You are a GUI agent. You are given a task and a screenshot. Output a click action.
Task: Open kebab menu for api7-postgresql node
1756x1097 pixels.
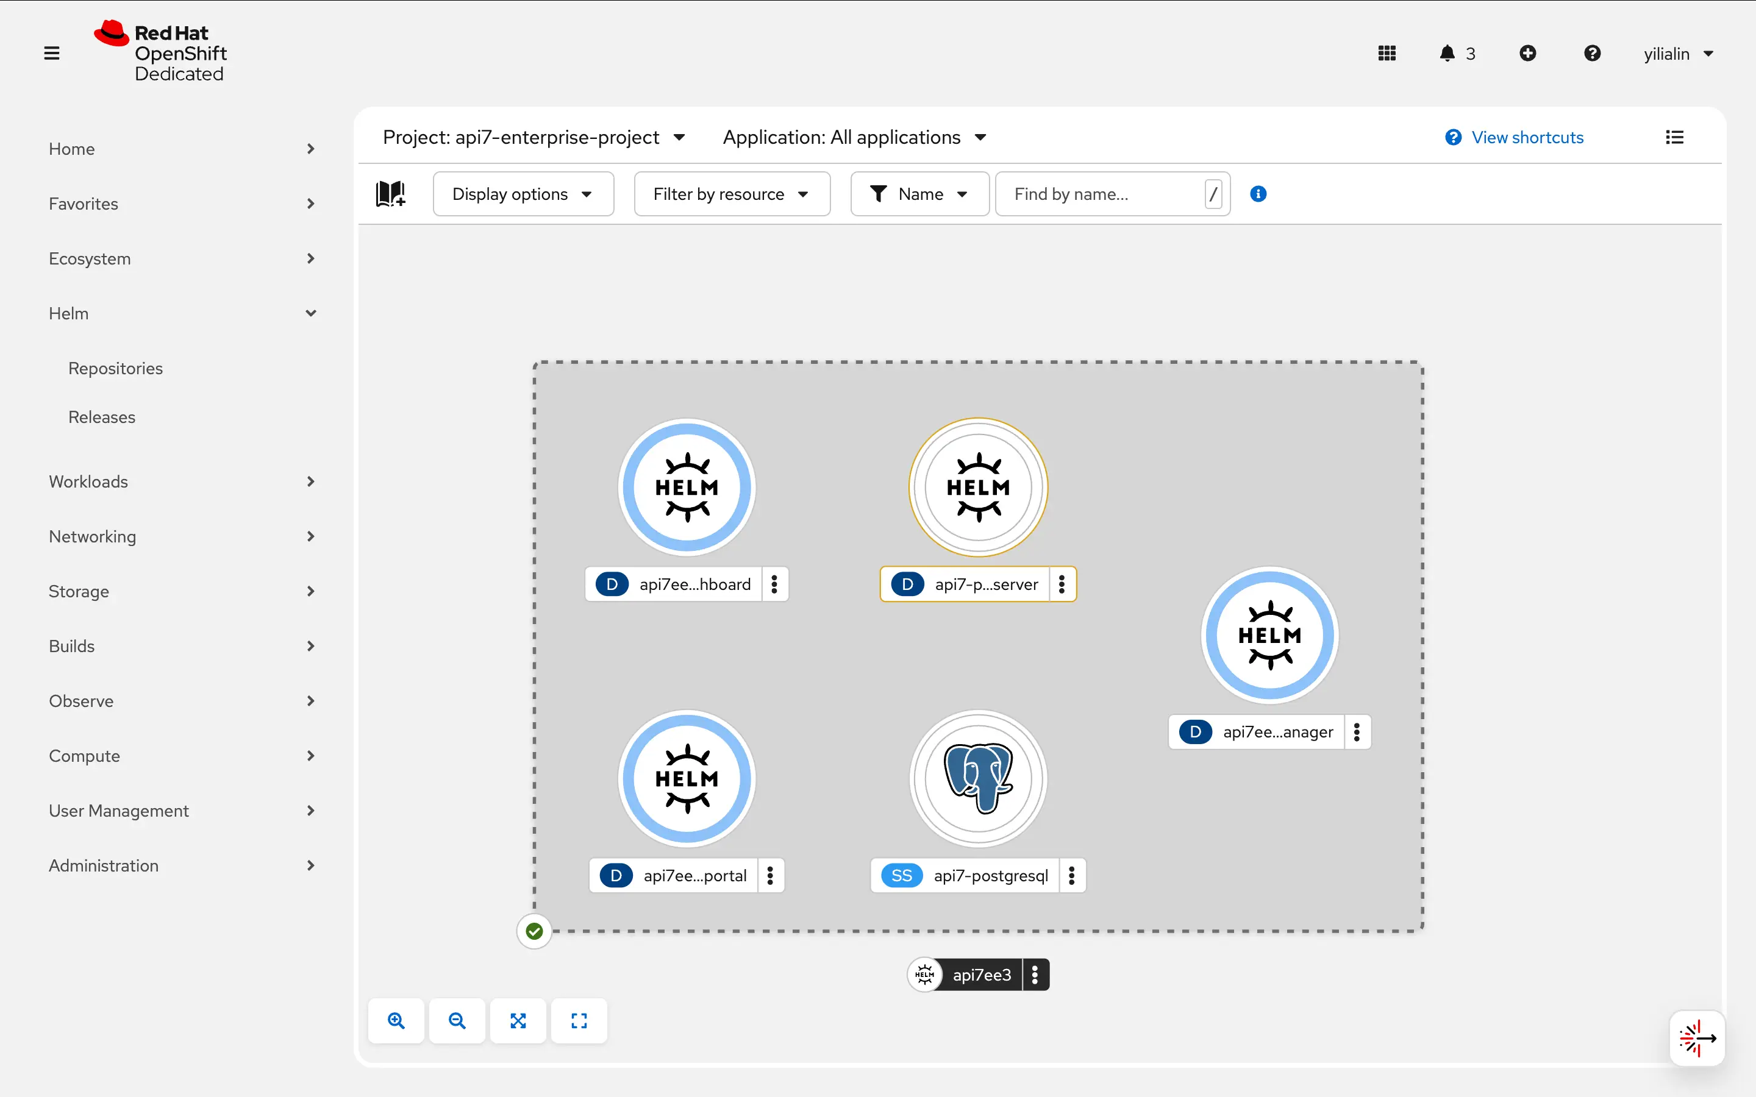click(1072, 876)
